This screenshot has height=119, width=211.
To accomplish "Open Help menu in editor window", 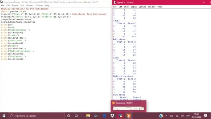I will [x=47, y=5].
